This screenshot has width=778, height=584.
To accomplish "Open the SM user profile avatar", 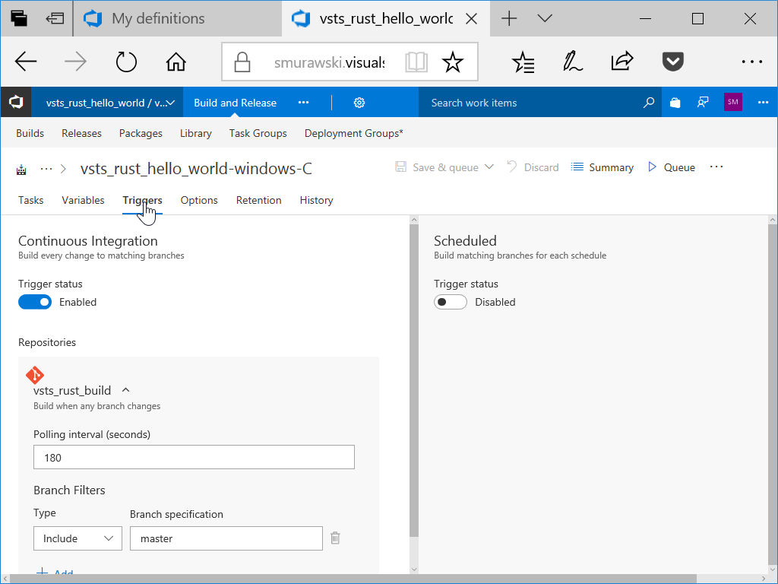I will [x=733, y=102].
